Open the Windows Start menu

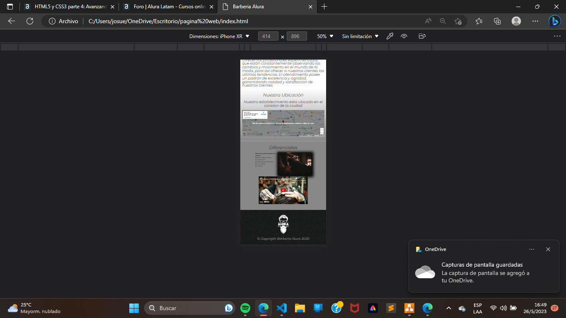[x=134, y=308]
